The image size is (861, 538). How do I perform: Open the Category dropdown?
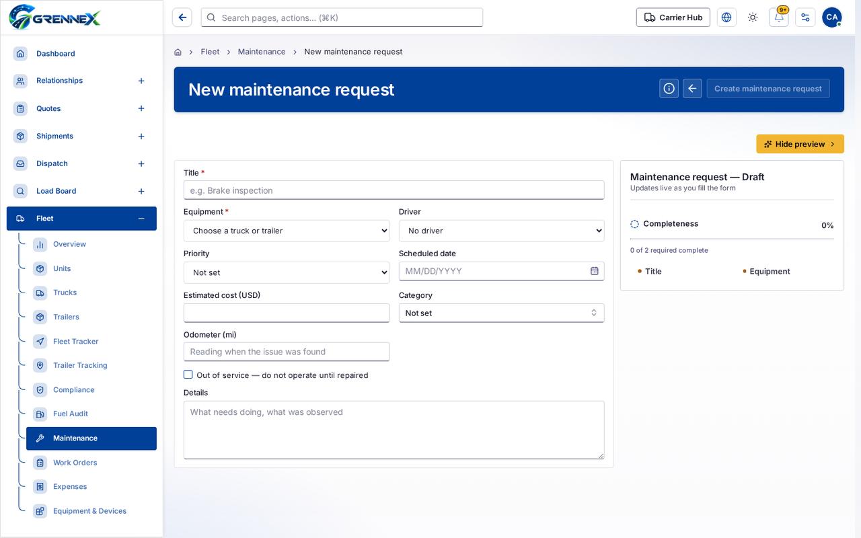tap(501, 313)
